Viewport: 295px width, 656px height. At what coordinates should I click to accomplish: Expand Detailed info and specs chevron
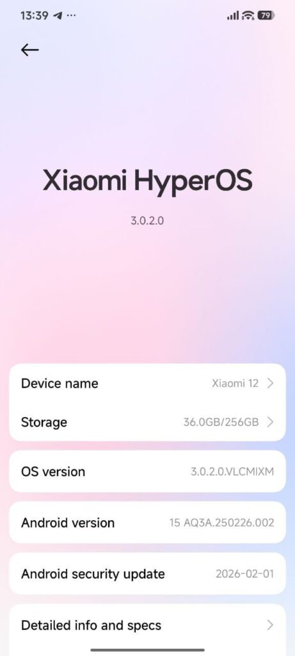270,625
